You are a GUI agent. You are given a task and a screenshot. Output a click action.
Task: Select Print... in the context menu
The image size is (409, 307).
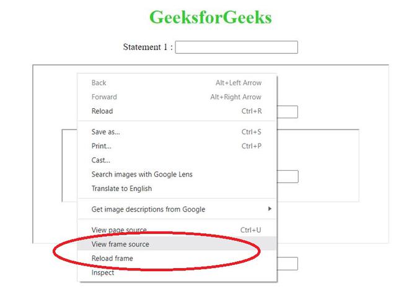tap(102, 146)
